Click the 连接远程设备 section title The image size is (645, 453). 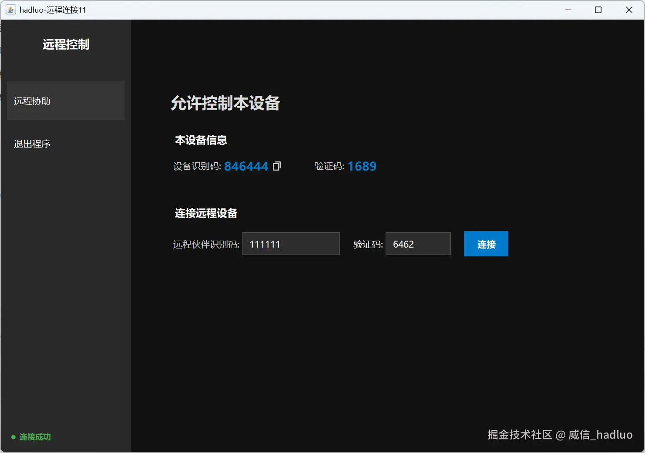point(206,213)
